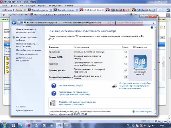Expand the Control Panel address bar dropdown arrow
Viewport: 171px width, 128px height.
click(109, 23)
